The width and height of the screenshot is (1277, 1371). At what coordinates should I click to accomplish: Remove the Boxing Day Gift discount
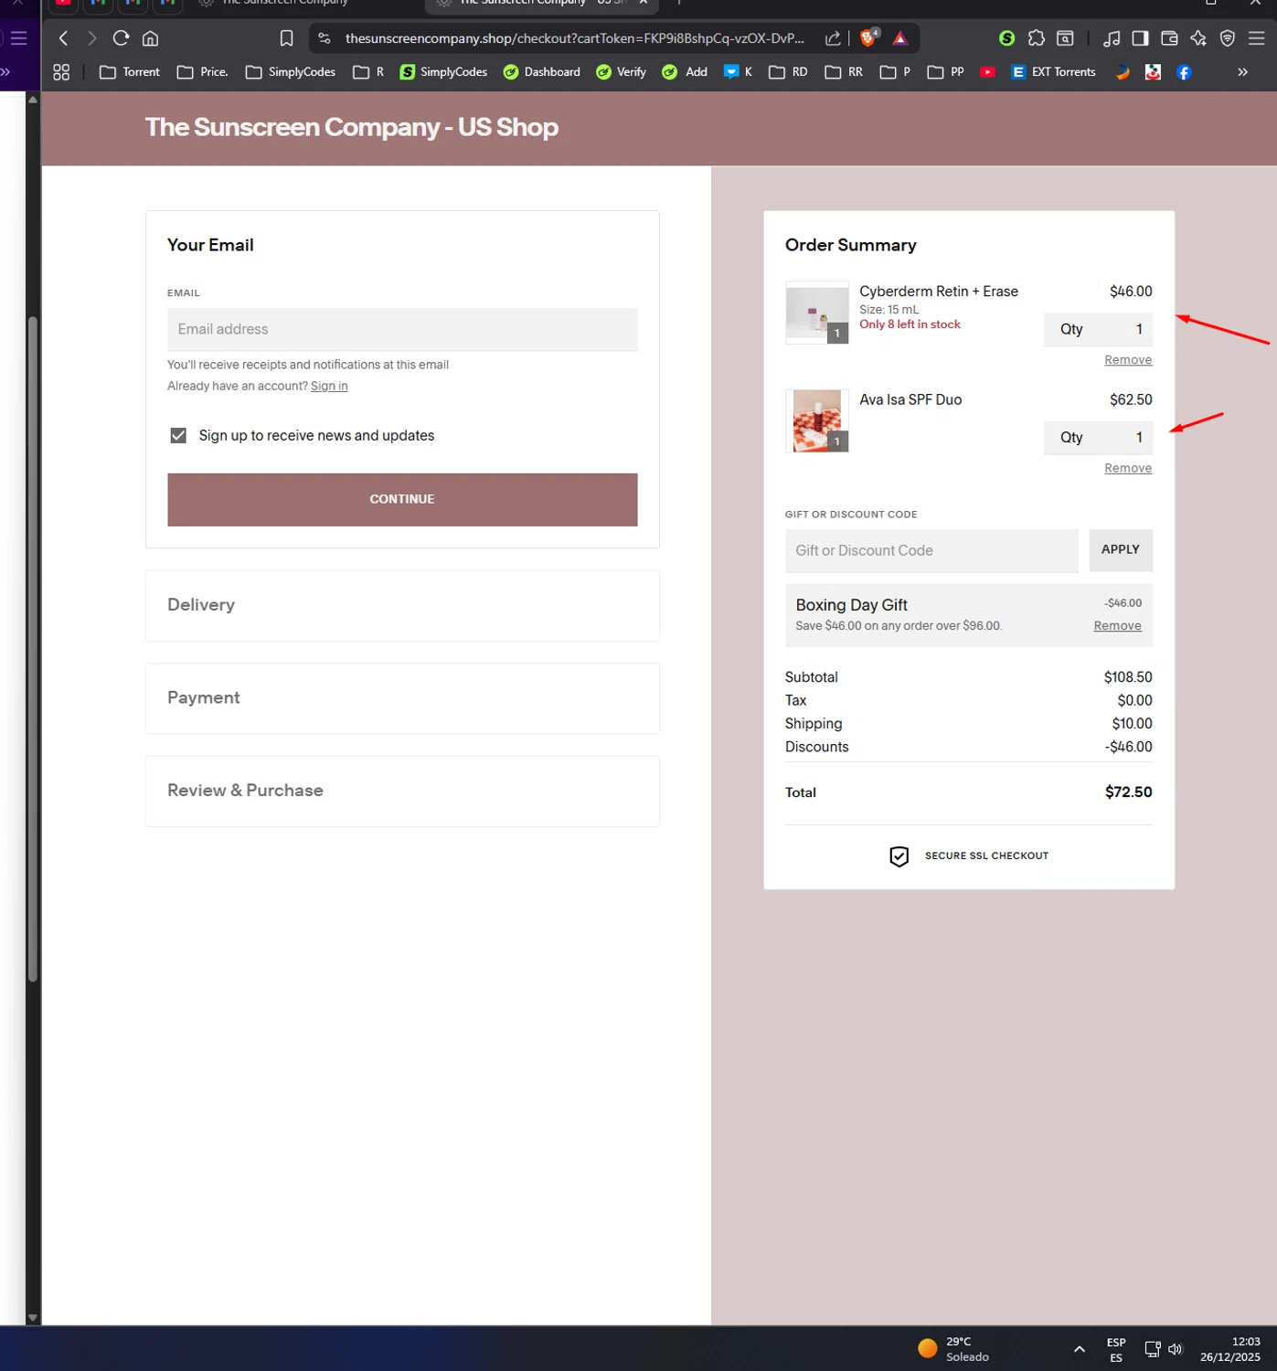tap(1117, 626)
